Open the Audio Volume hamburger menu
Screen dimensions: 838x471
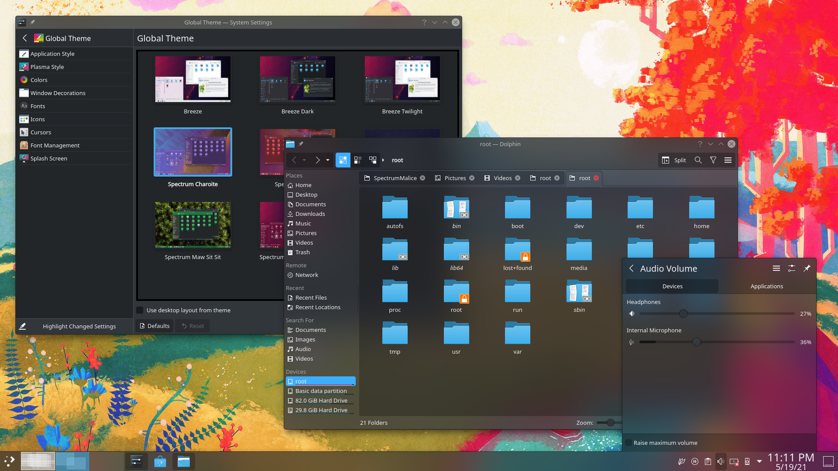click(x=776, y=269)
